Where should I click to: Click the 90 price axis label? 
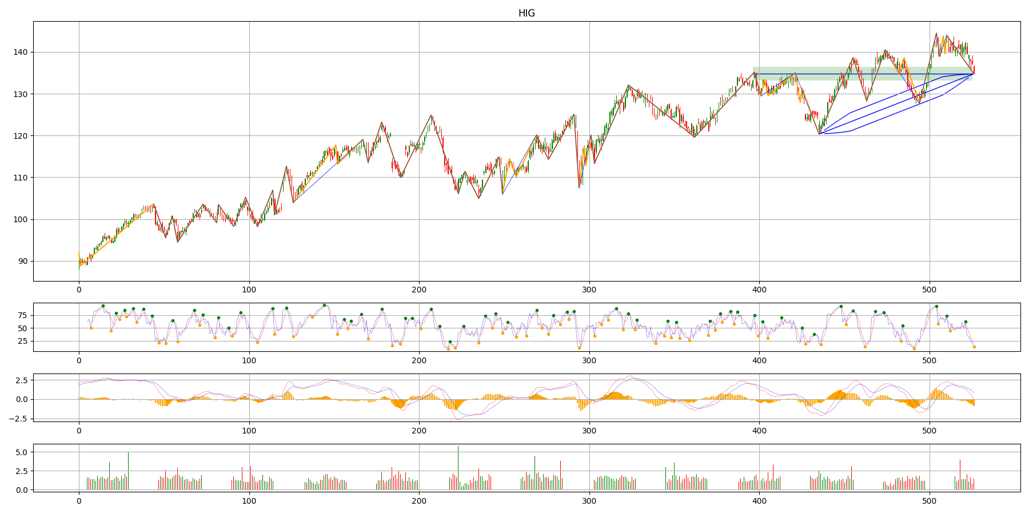[x=23, y=262]
